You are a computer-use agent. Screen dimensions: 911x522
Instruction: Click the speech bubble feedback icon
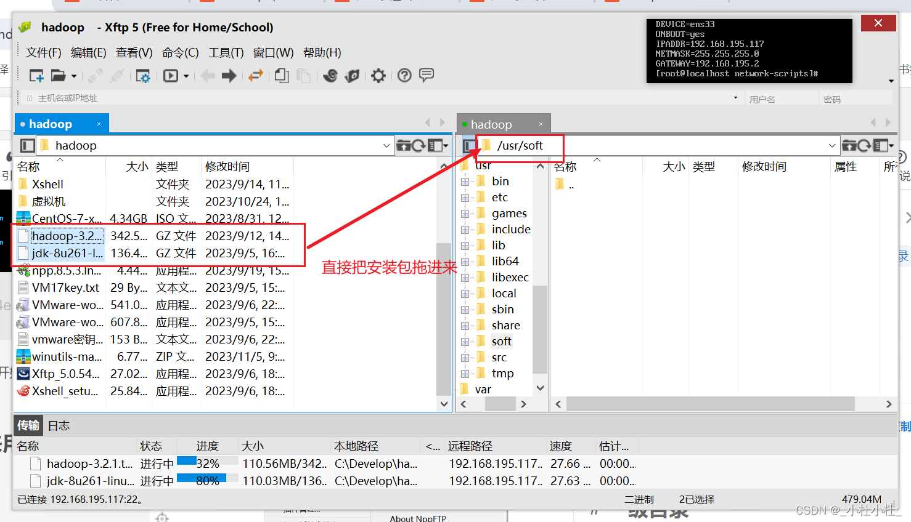[x=427, y=76]
